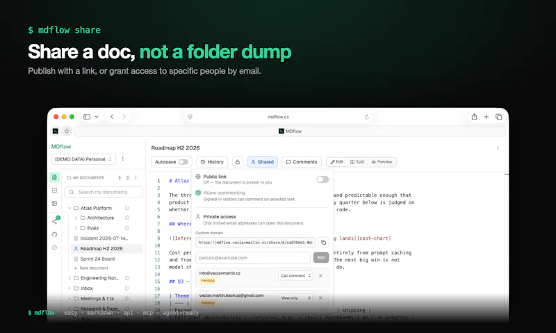This screenshot has height=333, width=556.
Task: Remove vaclav.martin.backup@gmail.com from access list
Action: tap(320, 298)
